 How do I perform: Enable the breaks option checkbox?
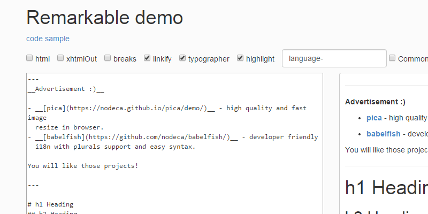pyautogui.click(x=108, y=58)
